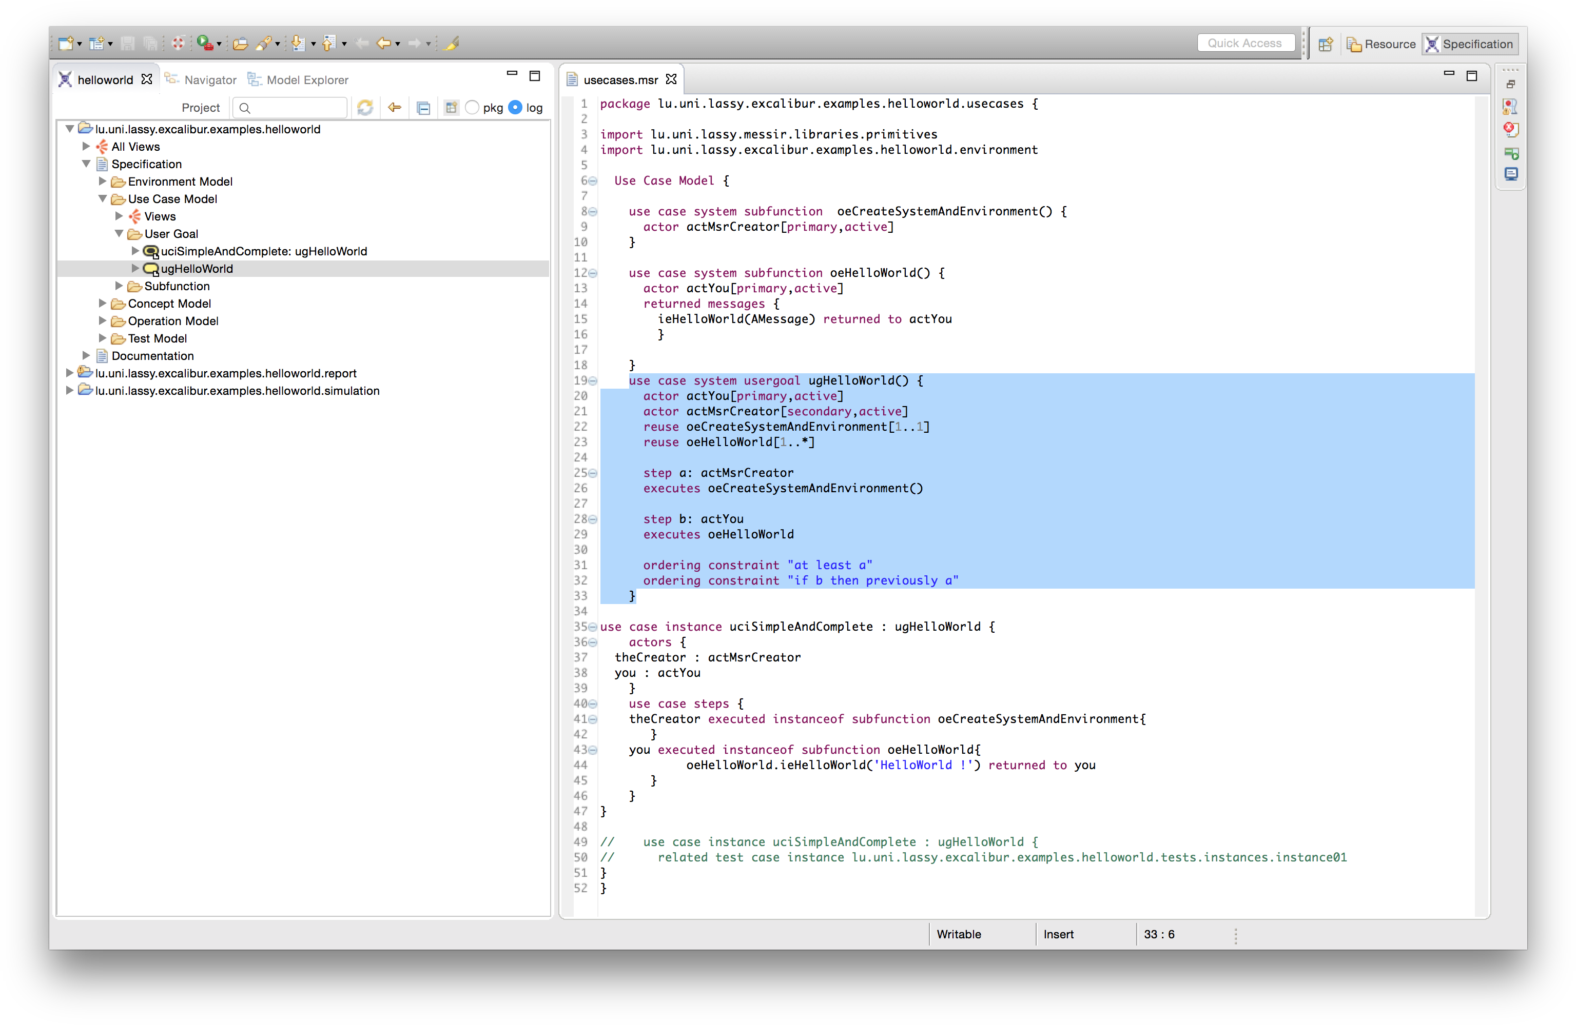Viewport: 1576px width, 1025px height.
Task: Click the Console monitor icon in right sidebar
Action: point(1510,175)
